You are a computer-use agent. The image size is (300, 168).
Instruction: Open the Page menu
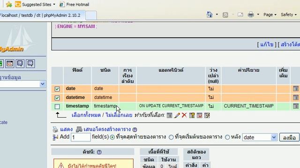click(270, 14)
